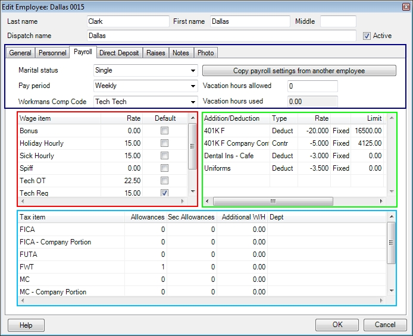This screenshot has width=413, height=336.
Task: Check the Spiff default checkbox
Action: point(164,168)
